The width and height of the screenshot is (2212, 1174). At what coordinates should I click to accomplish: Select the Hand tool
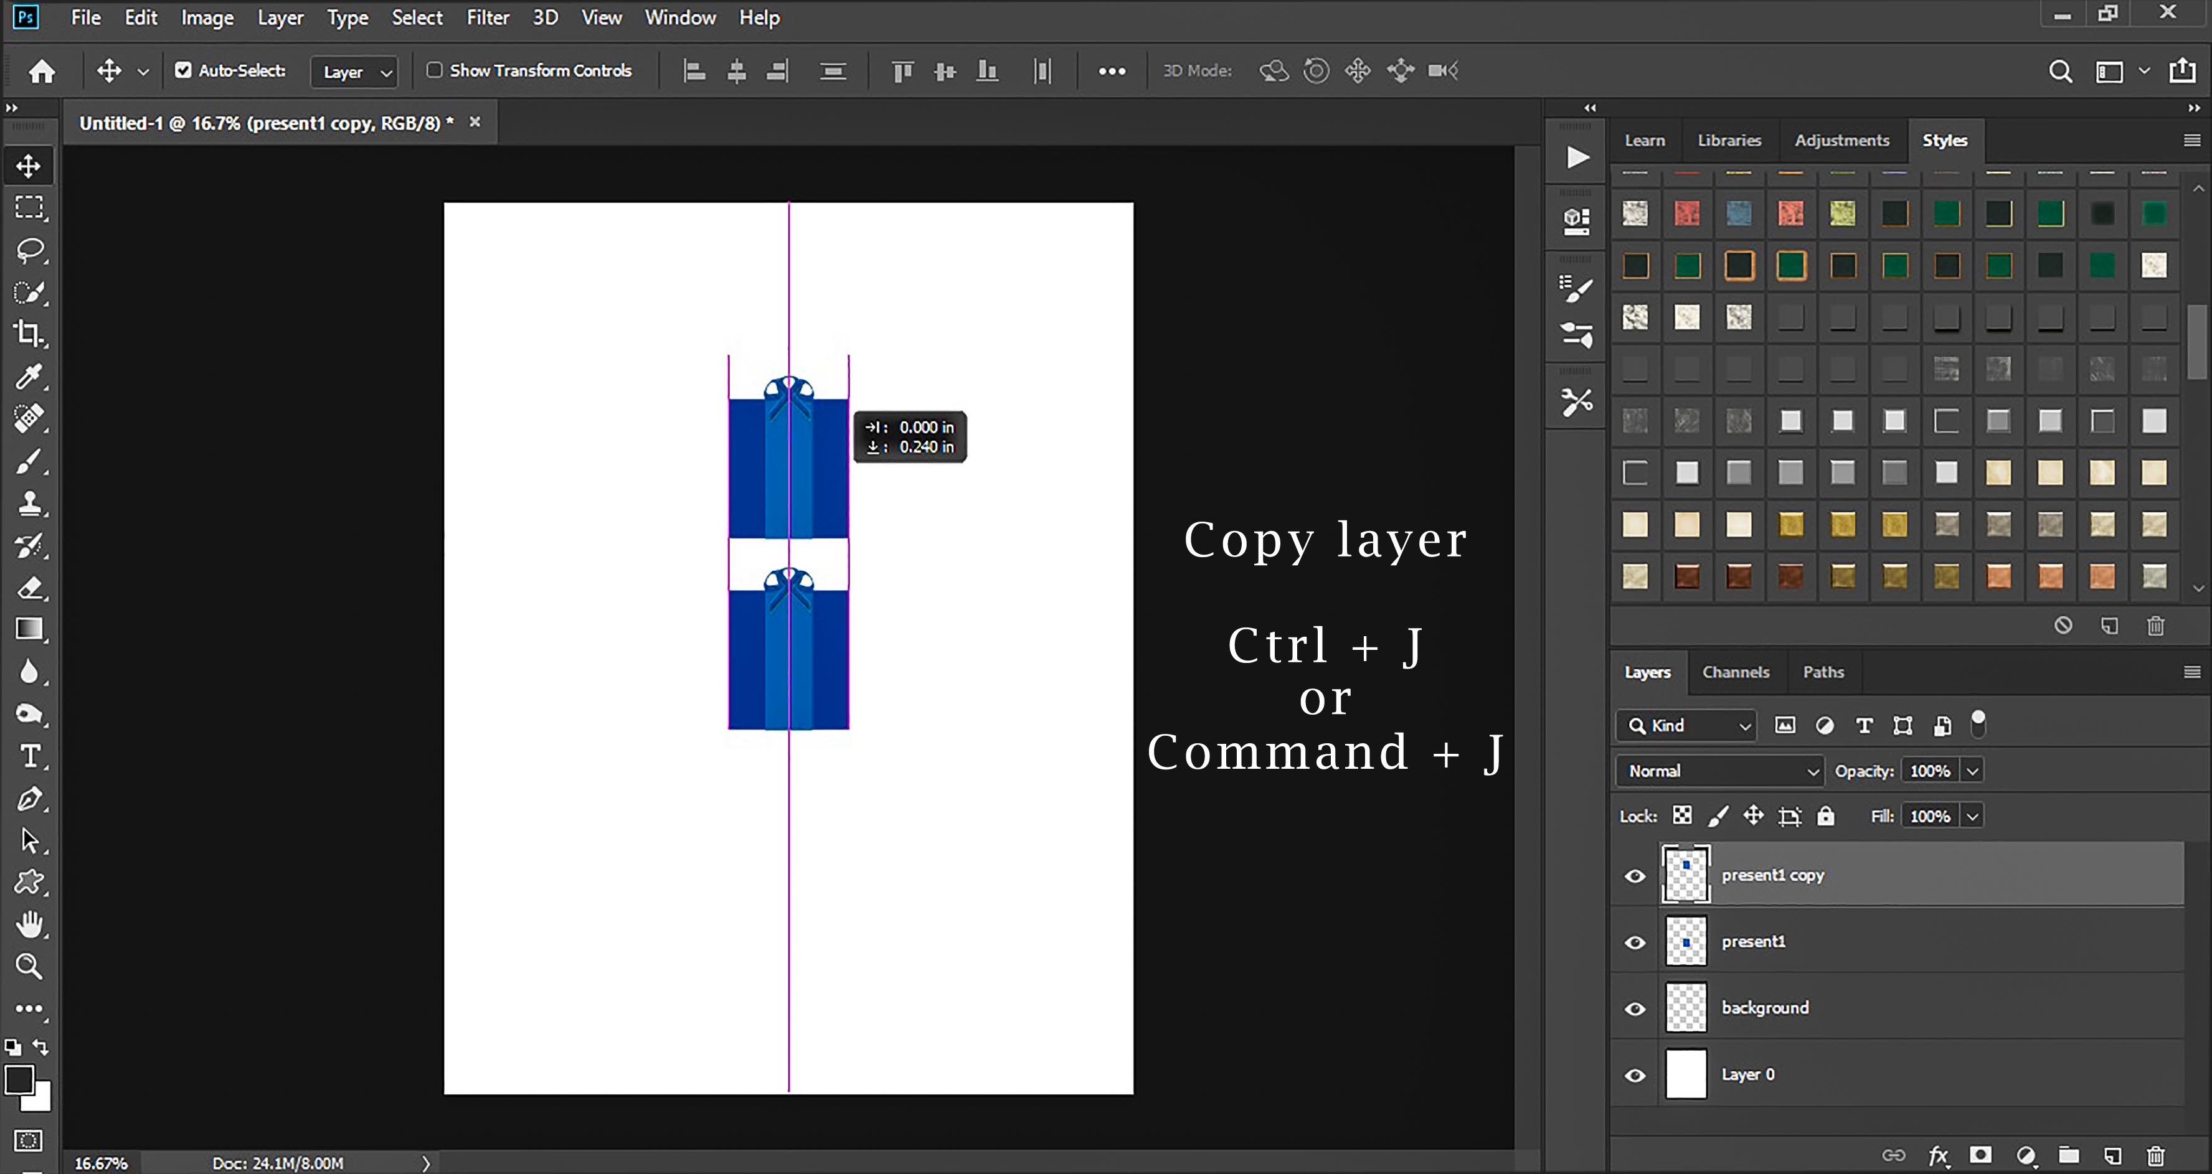pyautogui.click(x=30, y=924)
